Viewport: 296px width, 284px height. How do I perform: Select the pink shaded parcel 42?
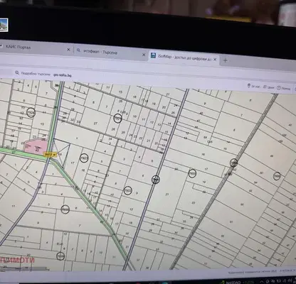point(36,147)
